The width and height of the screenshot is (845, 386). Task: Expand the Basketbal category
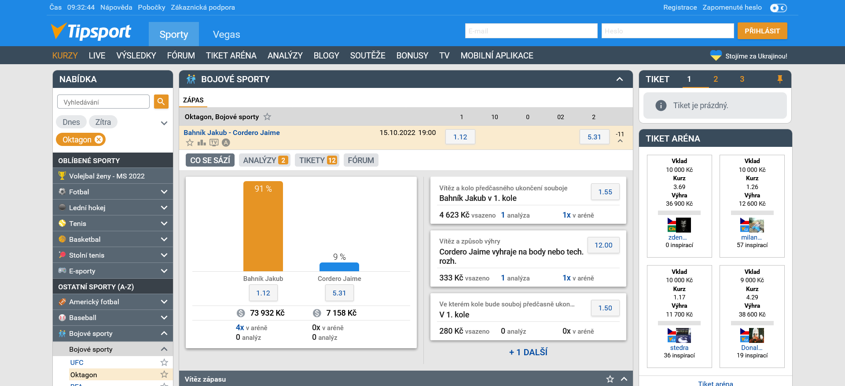click(164, 239)
